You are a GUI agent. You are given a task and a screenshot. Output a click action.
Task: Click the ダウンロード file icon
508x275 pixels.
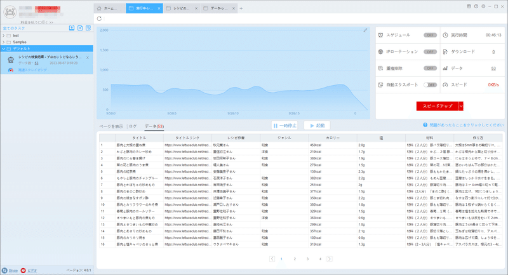(x=446, y=52)
